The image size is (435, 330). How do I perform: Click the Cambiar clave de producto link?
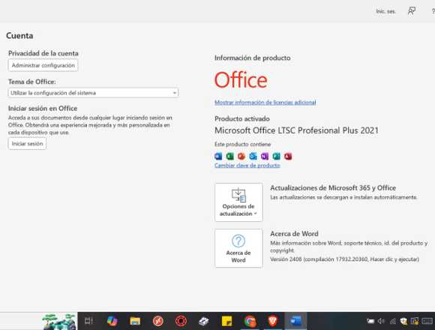tap(247, 166)
